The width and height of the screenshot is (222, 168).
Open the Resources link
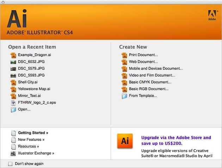[x=29, y=147]
